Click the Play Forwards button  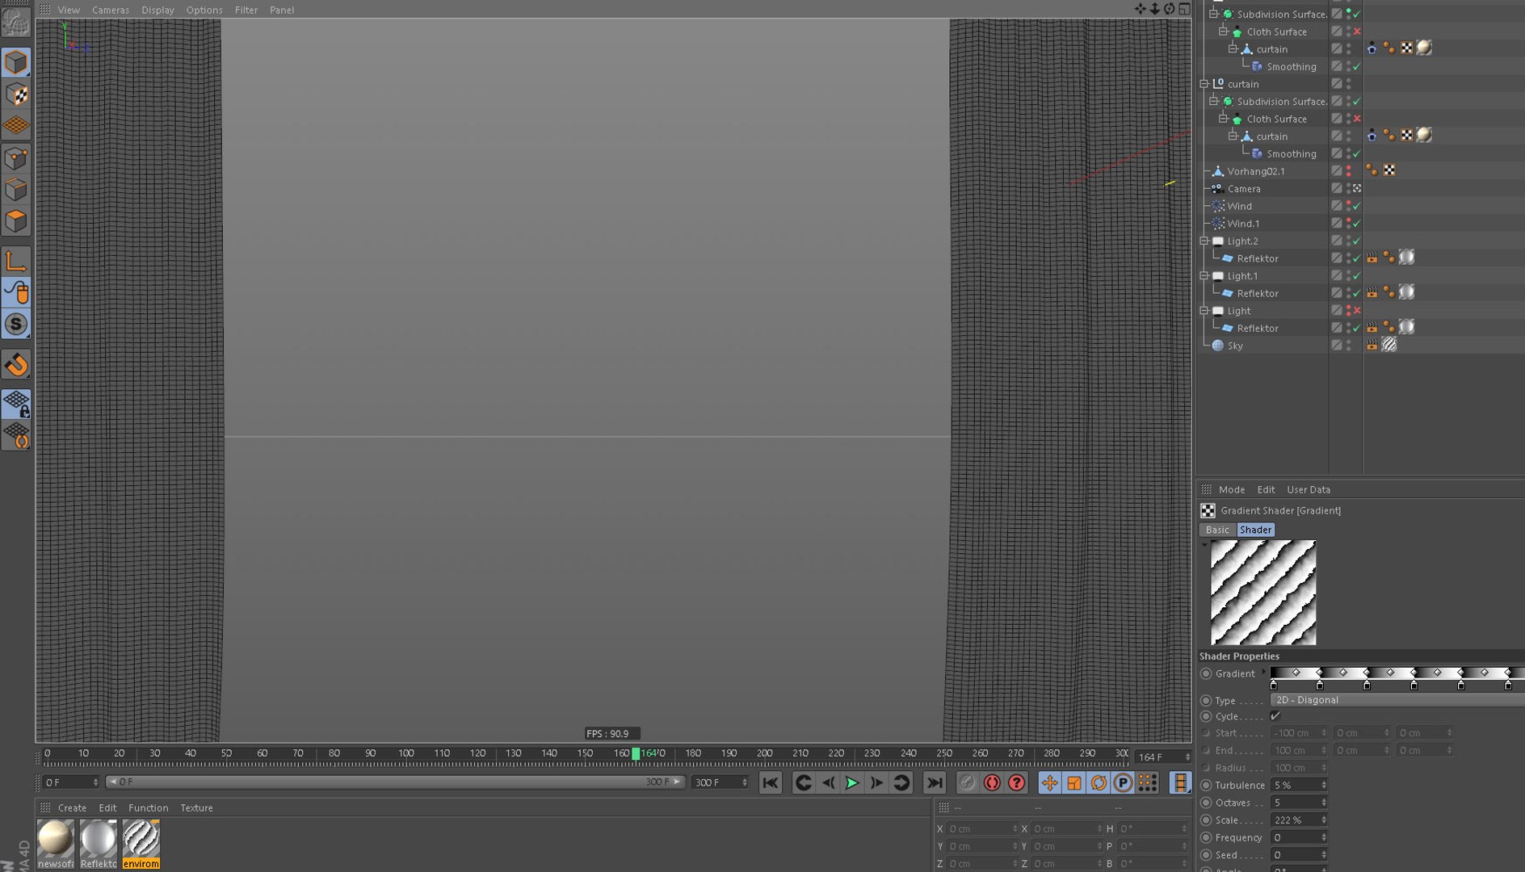(x=852, y=782)
